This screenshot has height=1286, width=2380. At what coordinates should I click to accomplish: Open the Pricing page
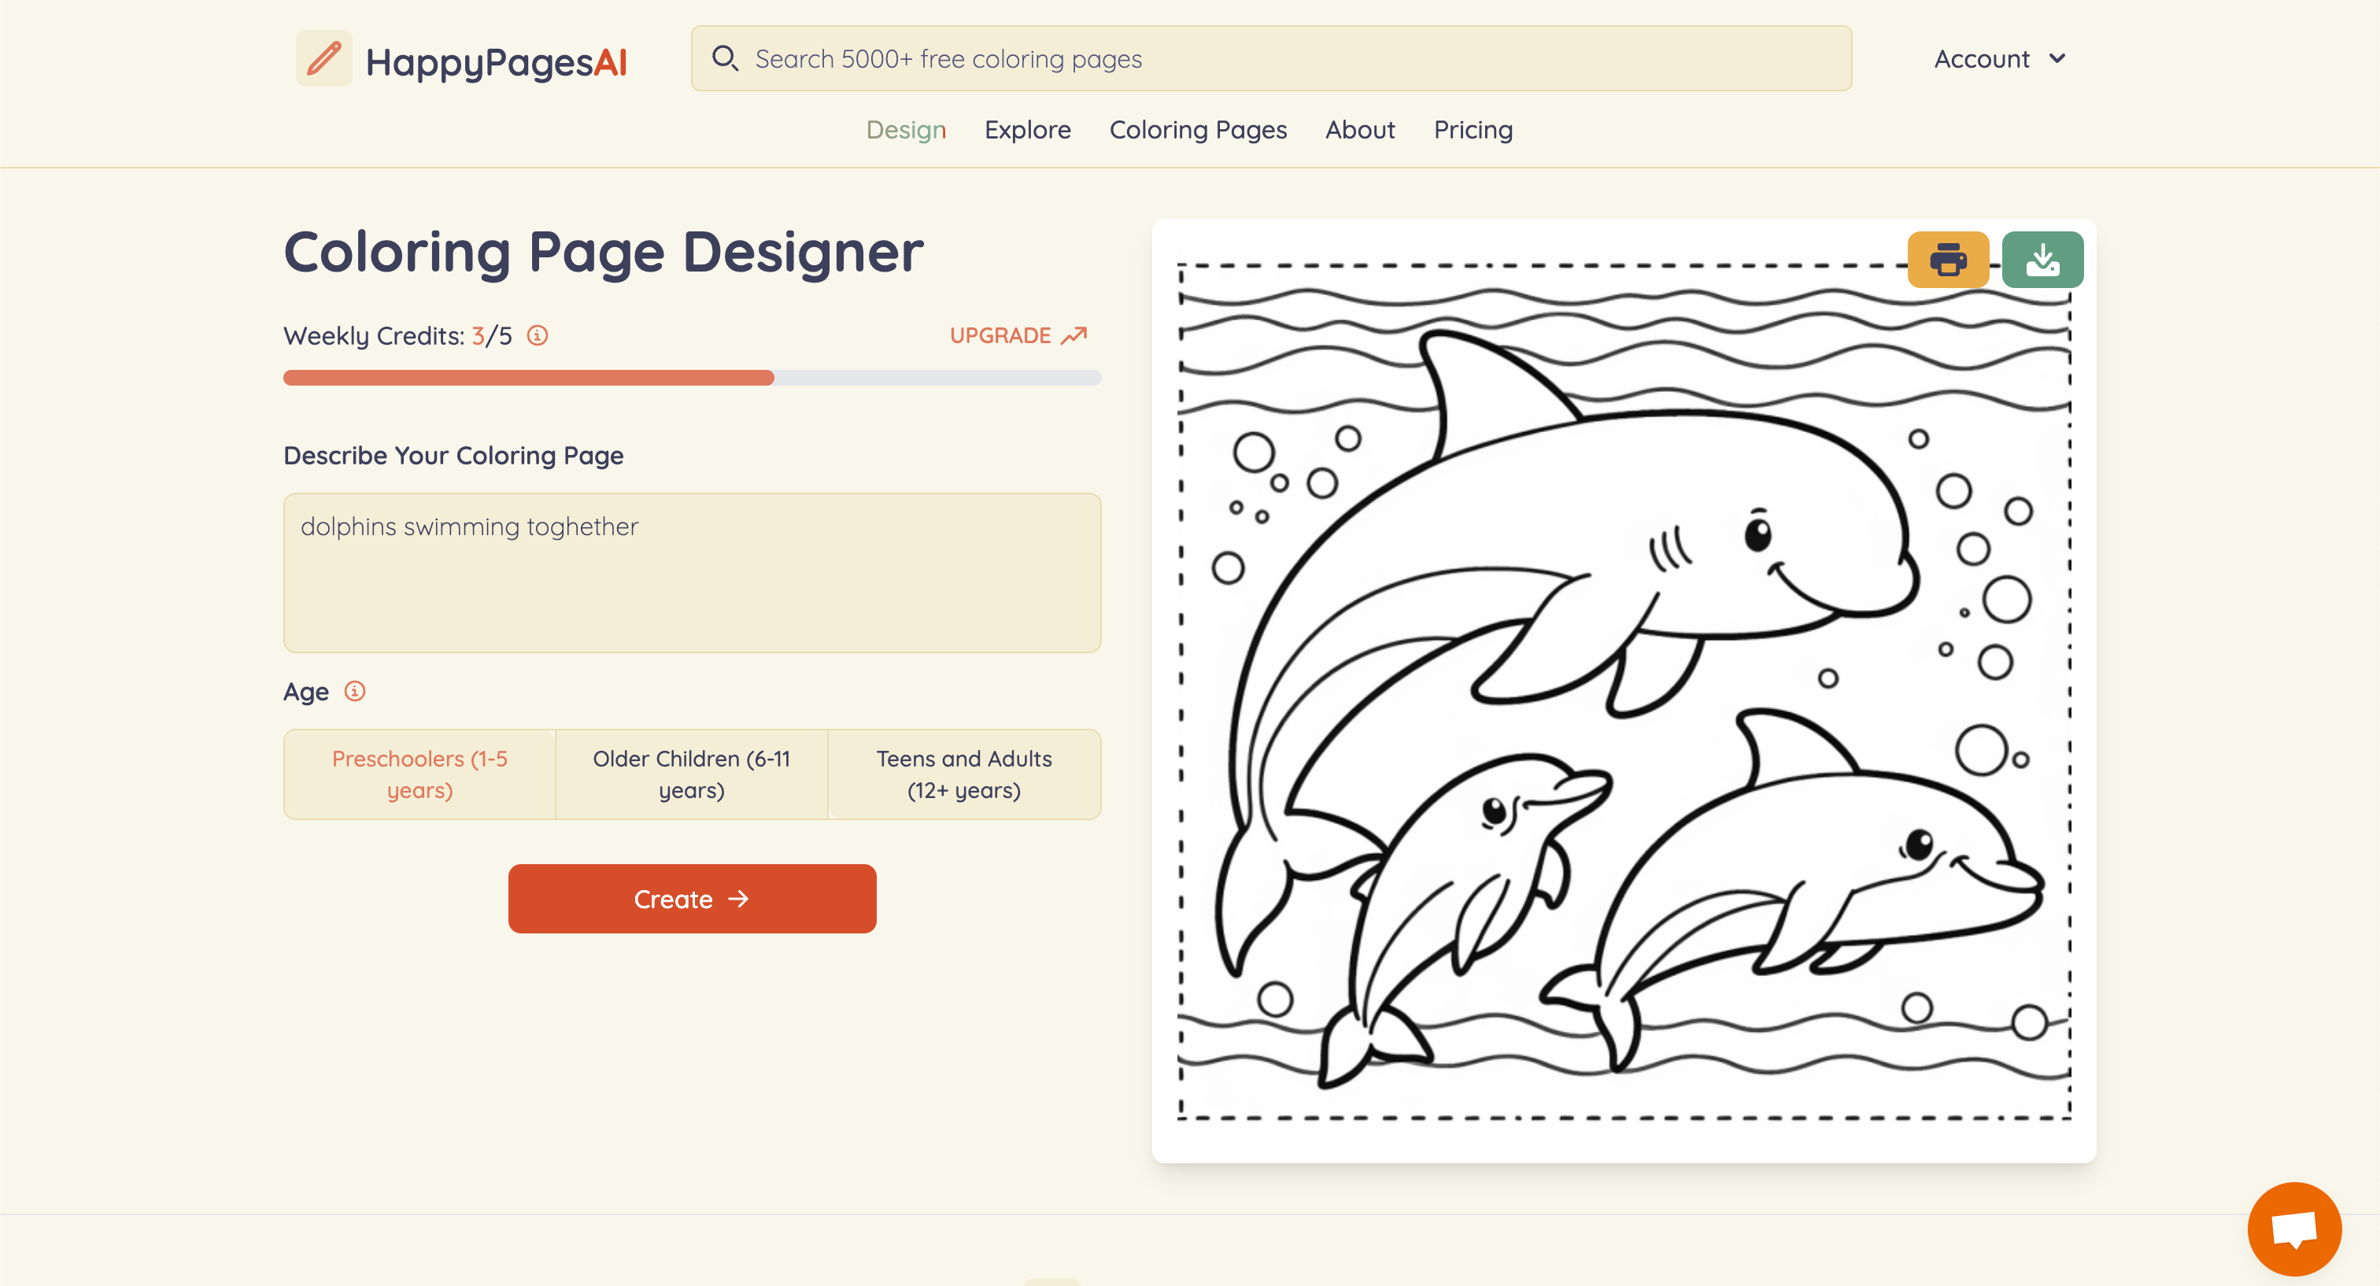click(1473, 131)
